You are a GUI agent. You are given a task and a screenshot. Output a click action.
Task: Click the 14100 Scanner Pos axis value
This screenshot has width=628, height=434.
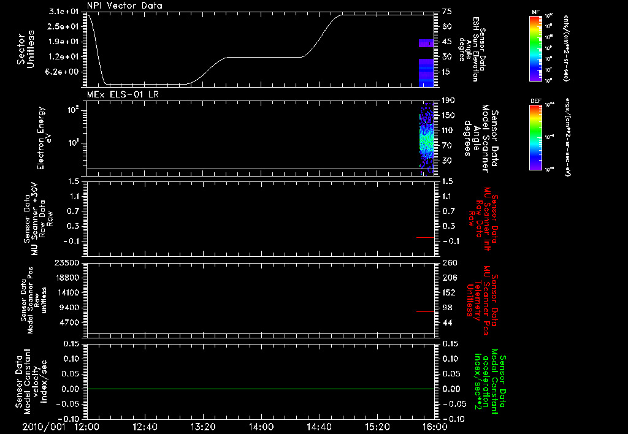67,292
